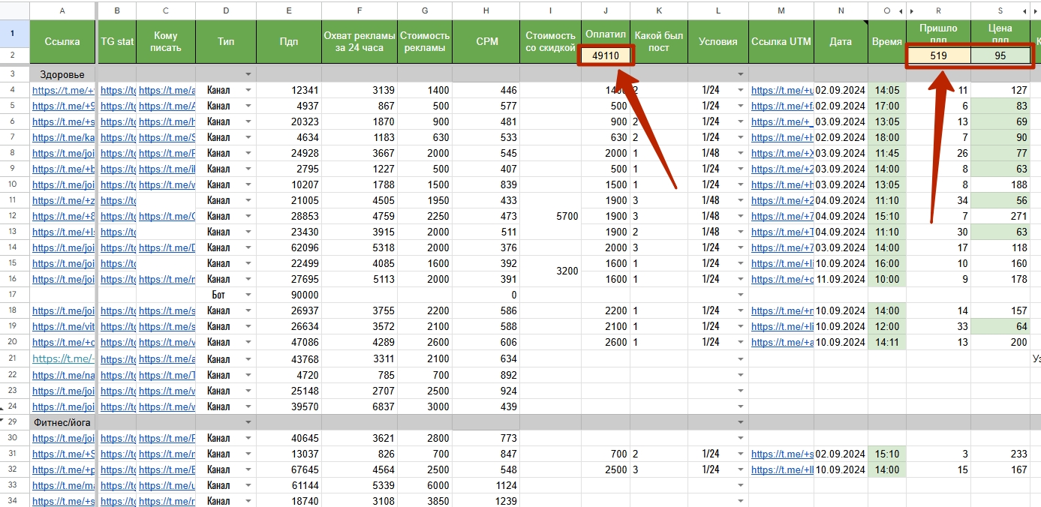Open Условия dropdown in row with Пдп 67645
Screen dimensions: 1041x507
pos(741,470)
